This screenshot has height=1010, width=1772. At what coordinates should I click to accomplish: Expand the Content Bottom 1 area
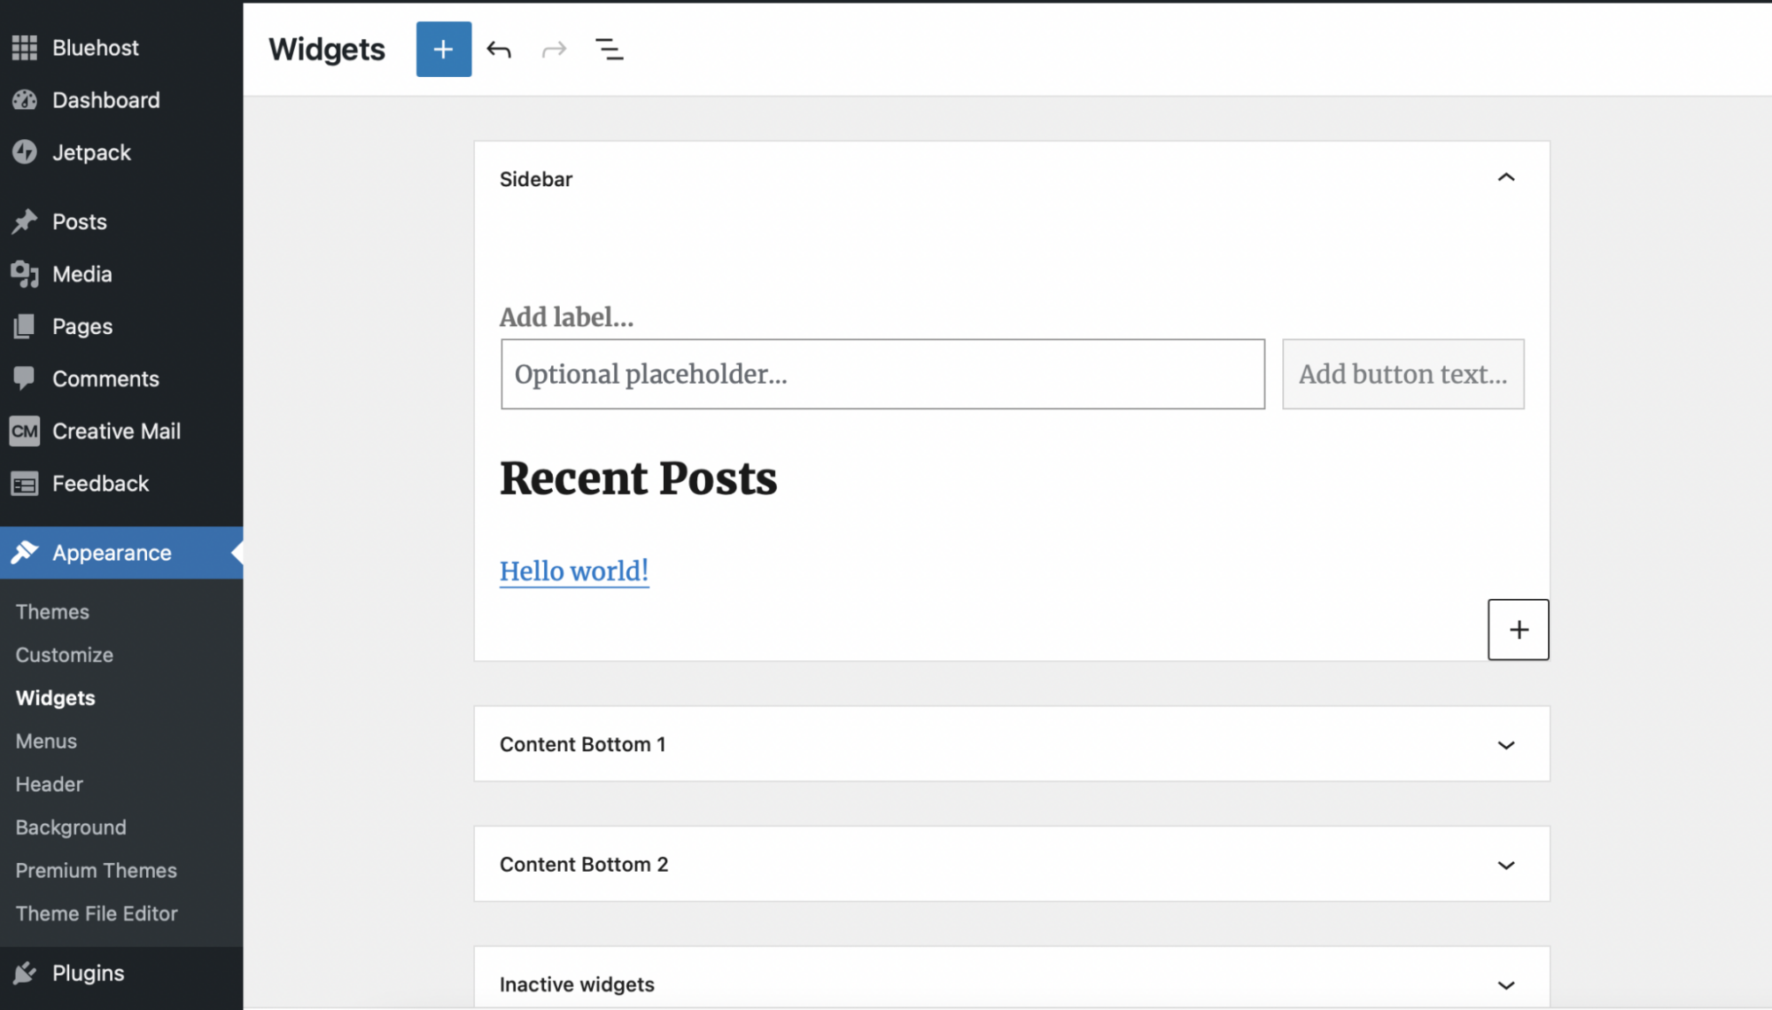[x=1505, y=745]
